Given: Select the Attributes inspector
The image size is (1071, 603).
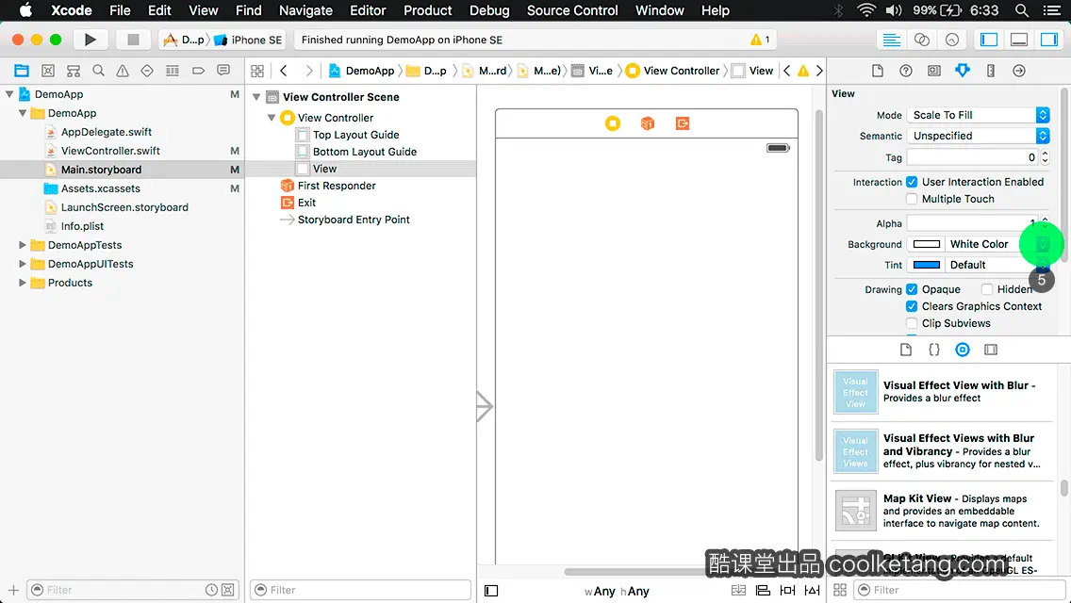Looking at the screenshot, I should (x=963, y=71).
